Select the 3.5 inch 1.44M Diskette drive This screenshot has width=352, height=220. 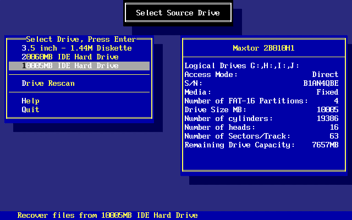(76, 48)
